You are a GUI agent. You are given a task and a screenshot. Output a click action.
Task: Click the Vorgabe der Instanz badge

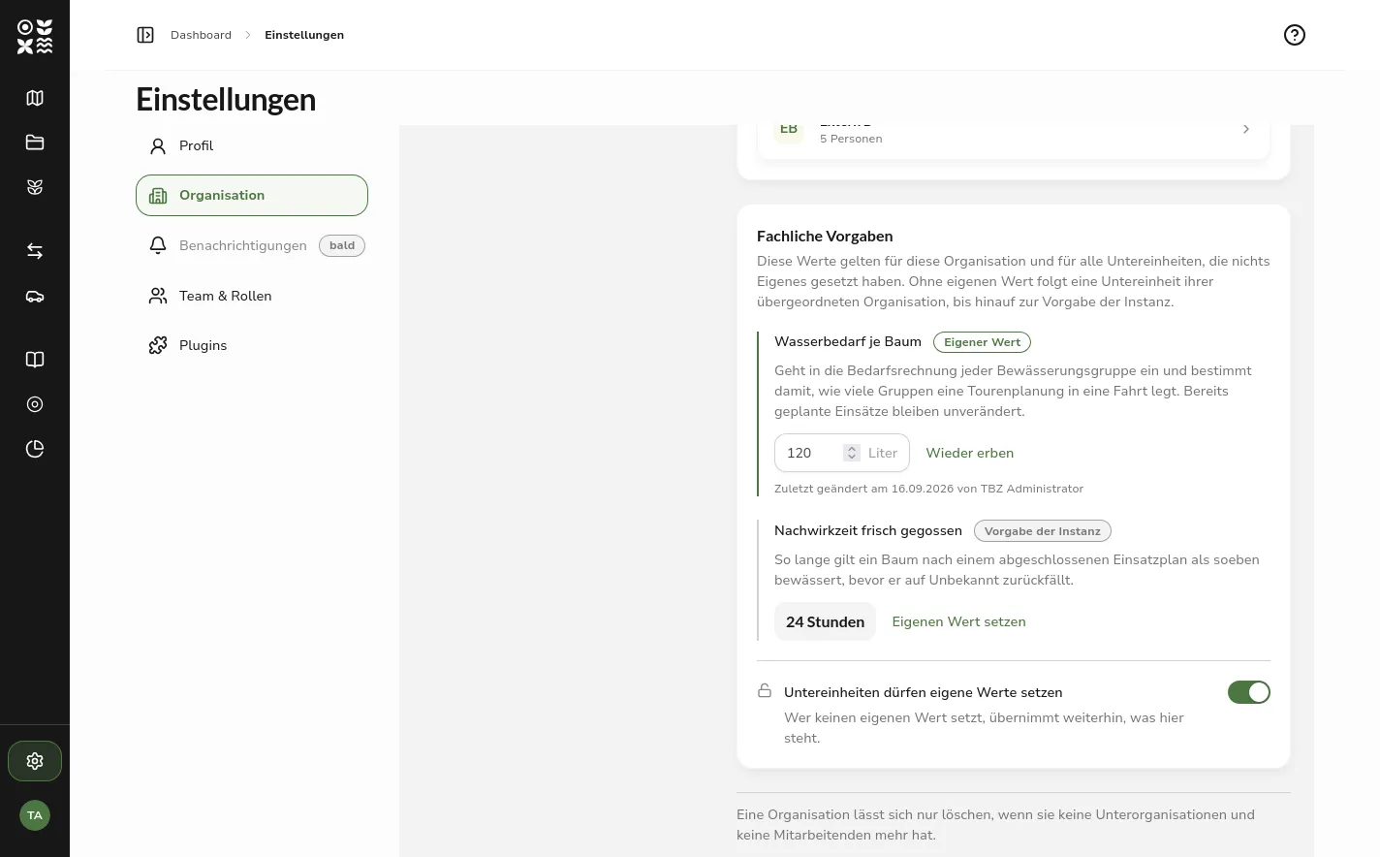(1042, 531)
